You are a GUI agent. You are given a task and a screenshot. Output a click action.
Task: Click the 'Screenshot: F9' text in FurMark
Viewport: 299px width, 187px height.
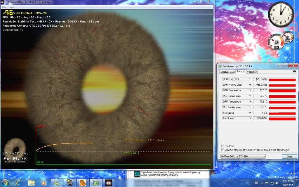13,30
